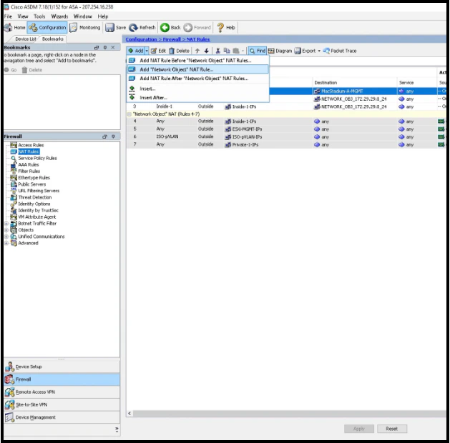Click the Paste icon in NAT toolbar
The width and height of the screenshot is (450, 443).
click(236, 51)
